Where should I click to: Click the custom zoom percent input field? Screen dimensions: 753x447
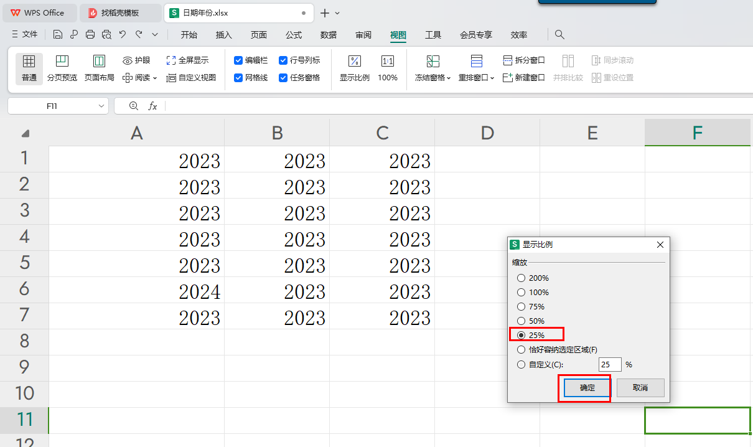610,365
